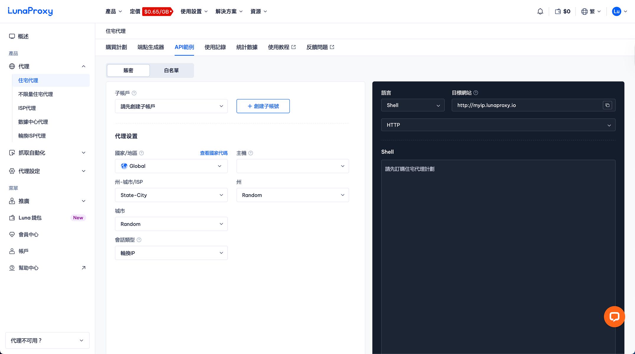Click the 代理 globe icon in sidebar
The width and height of the screenshot is (635, 354).
click(12, 66)
